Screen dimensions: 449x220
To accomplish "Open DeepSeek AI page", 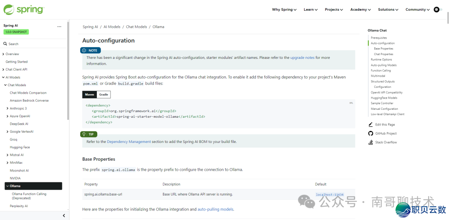I will (x=19, y=124).
